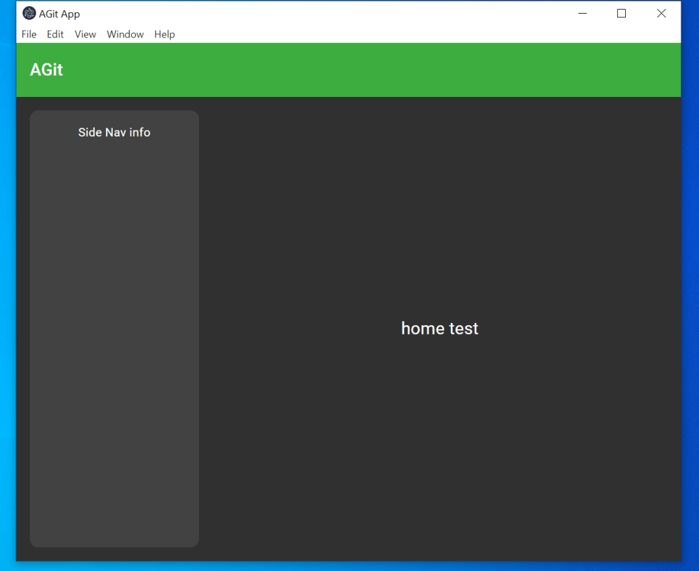The height and width of the screenshot is (571, 699).
Task: Click the blue desktop wallpaper right of the window
Action: pyautogui.click(x=690, y=273)
